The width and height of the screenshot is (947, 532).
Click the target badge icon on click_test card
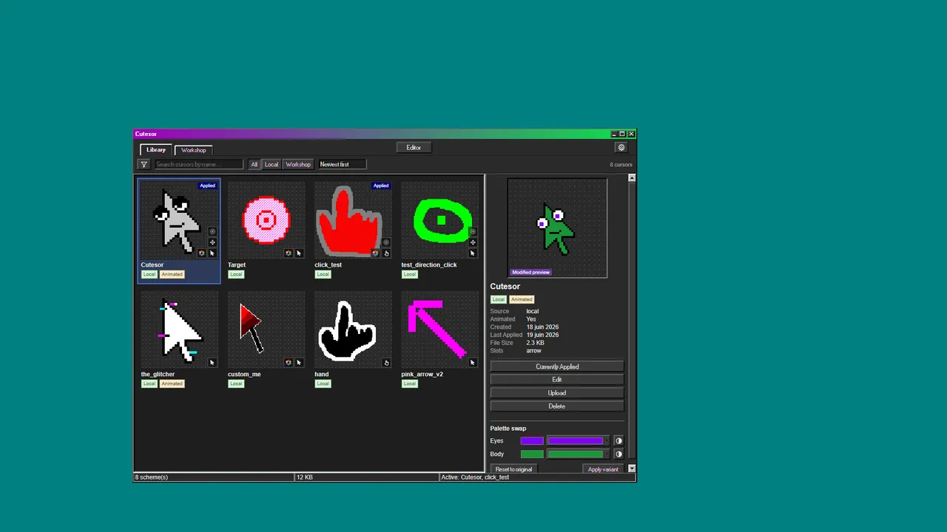(x=386, y=242)
